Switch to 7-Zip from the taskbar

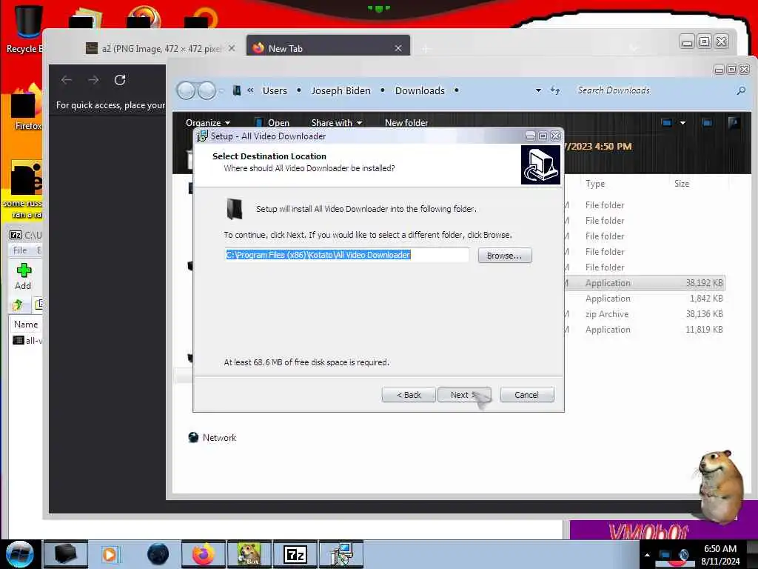[x=295, y=554]
